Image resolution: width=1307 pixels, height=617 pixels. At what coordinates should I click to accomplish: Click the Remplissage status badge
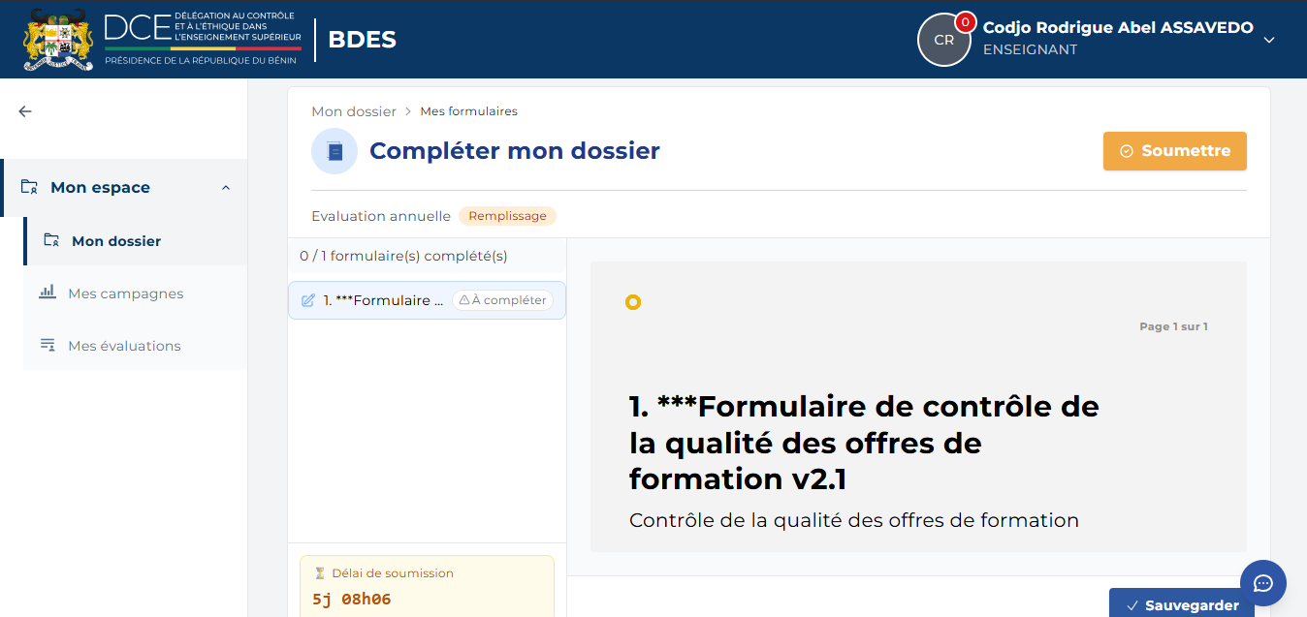(x=507, y=216)
